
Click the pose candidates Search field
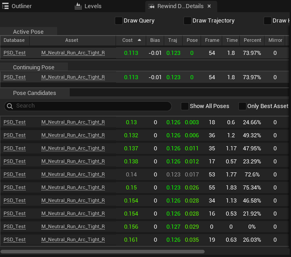(88, 106)
